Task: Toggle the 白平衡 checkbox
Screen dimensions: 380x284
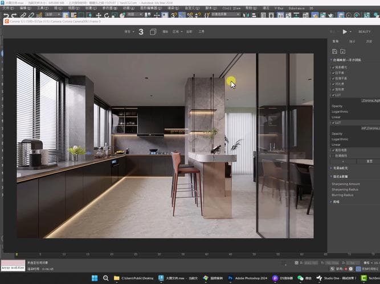Action: pos(333,73)
